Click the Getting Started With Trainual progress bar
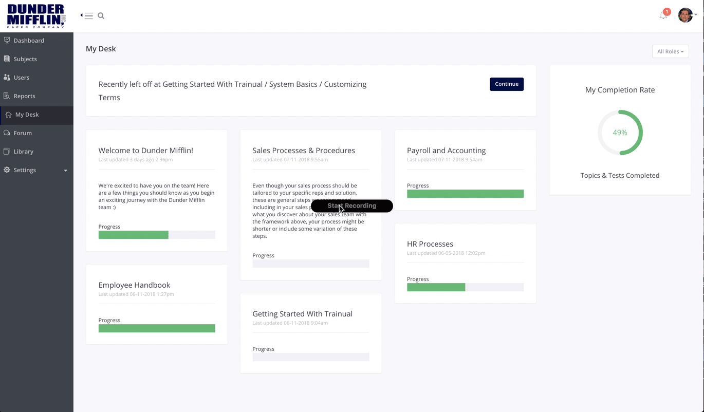Viewport: 704px width, 412px height. 311,357
